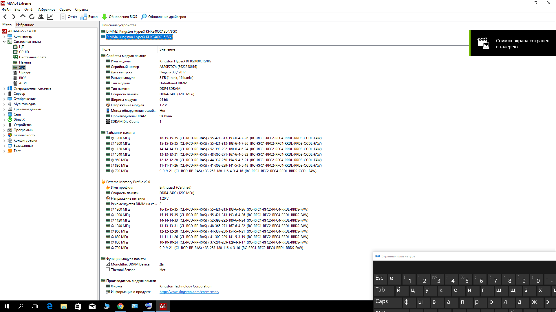Viewport: 556px width, 312px height.
Task: Open the Graph chart toolbar icon
Action: (x=50, y=17)
